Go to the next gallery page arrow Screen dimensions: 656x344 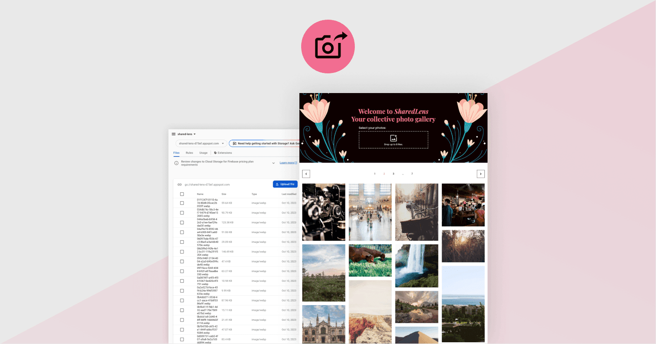tap(480, 174)
